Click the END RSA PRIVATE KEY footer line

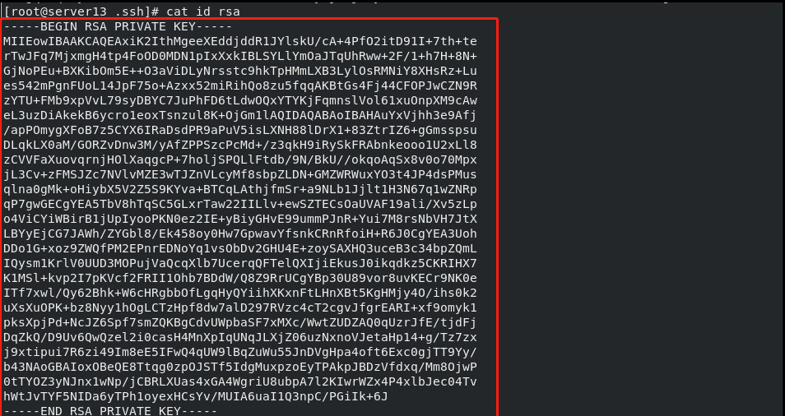(x=110, y=411)
